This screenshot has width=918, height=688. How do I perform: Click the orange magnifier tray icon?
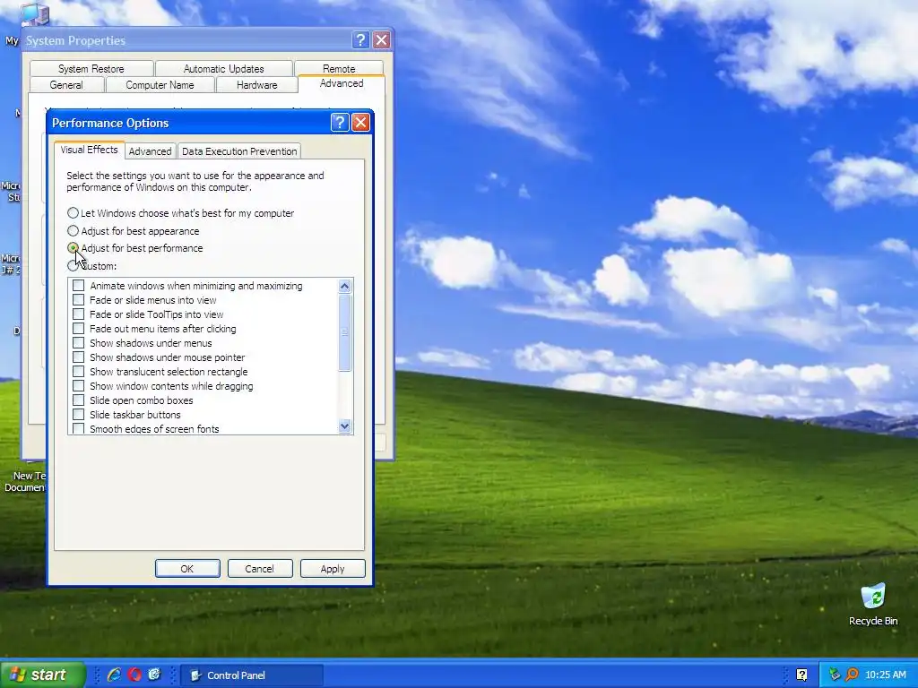(x=852, y=675)
